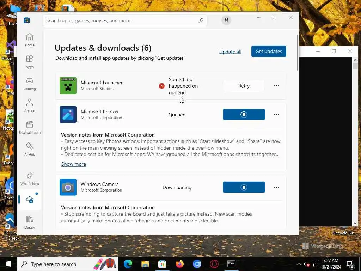The width and height of the screenshot is (361, 271).
Task: Click Microsoft Store taskbar icon
Action: click(162, 264)
